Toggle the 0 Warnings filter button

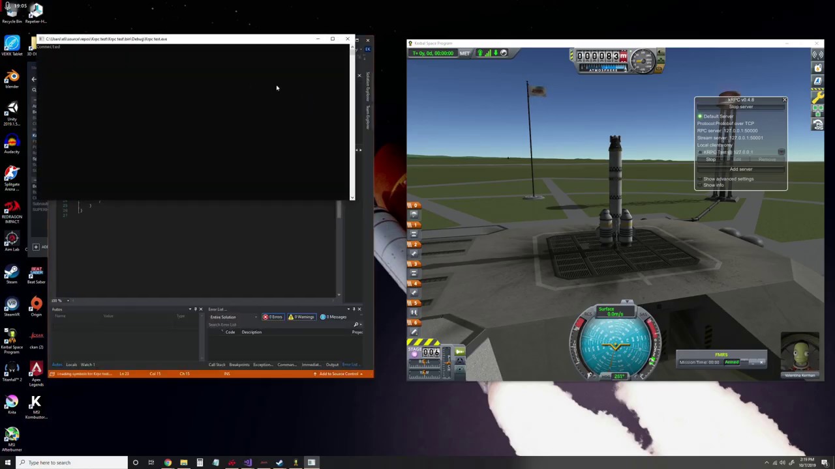[x=302, y=317]
